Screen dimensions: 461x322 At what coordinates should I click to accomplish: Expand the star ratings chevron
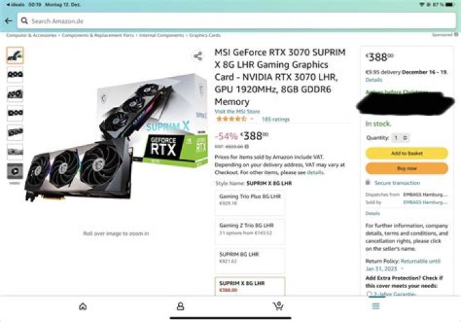(x=252, y=119)
